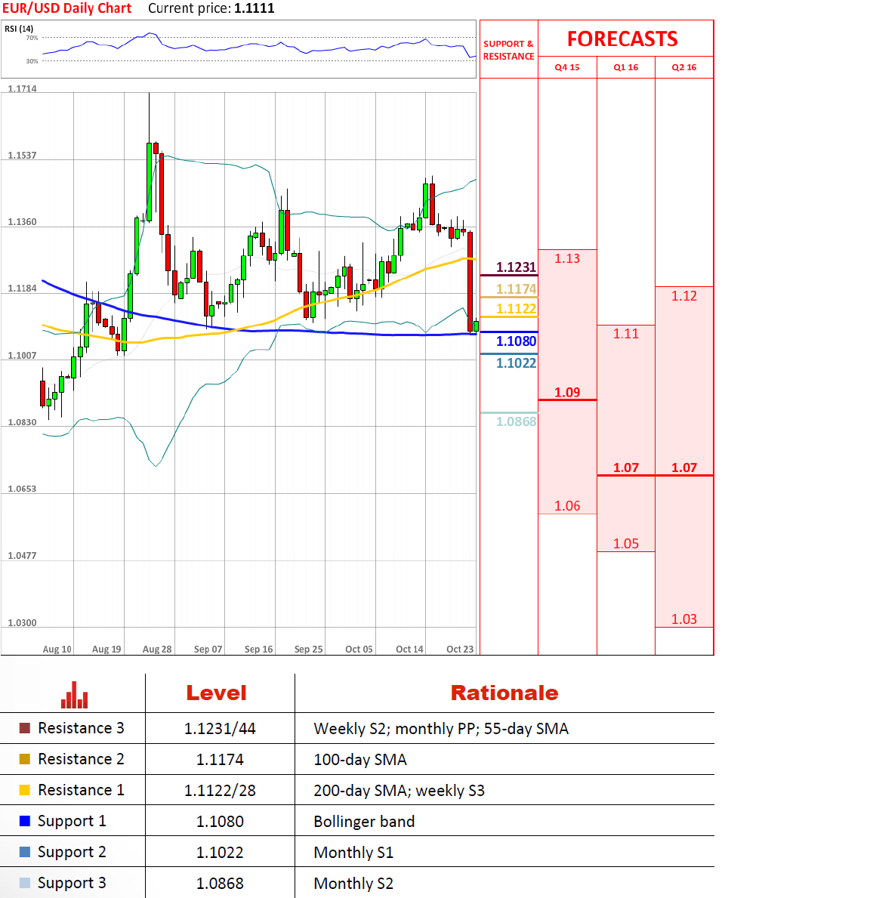Viewport: 870px width, 898px height.
Task: Click the 1.1714 price axis label
Action: tap(22, 88)
